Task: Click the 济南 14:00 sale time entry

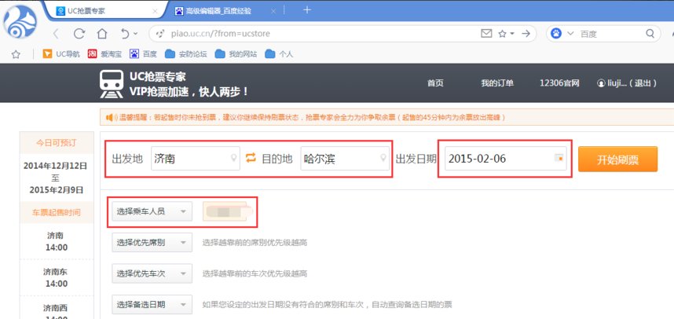Action: 57,242
